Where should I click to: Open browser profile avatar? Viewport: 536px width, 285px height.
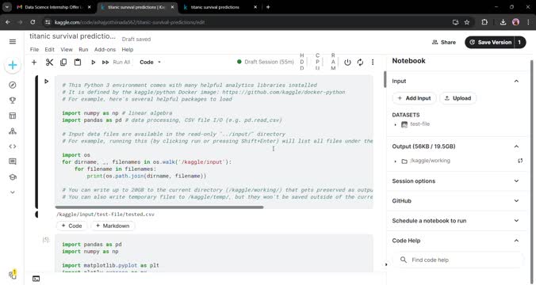[x=516, y=22]
